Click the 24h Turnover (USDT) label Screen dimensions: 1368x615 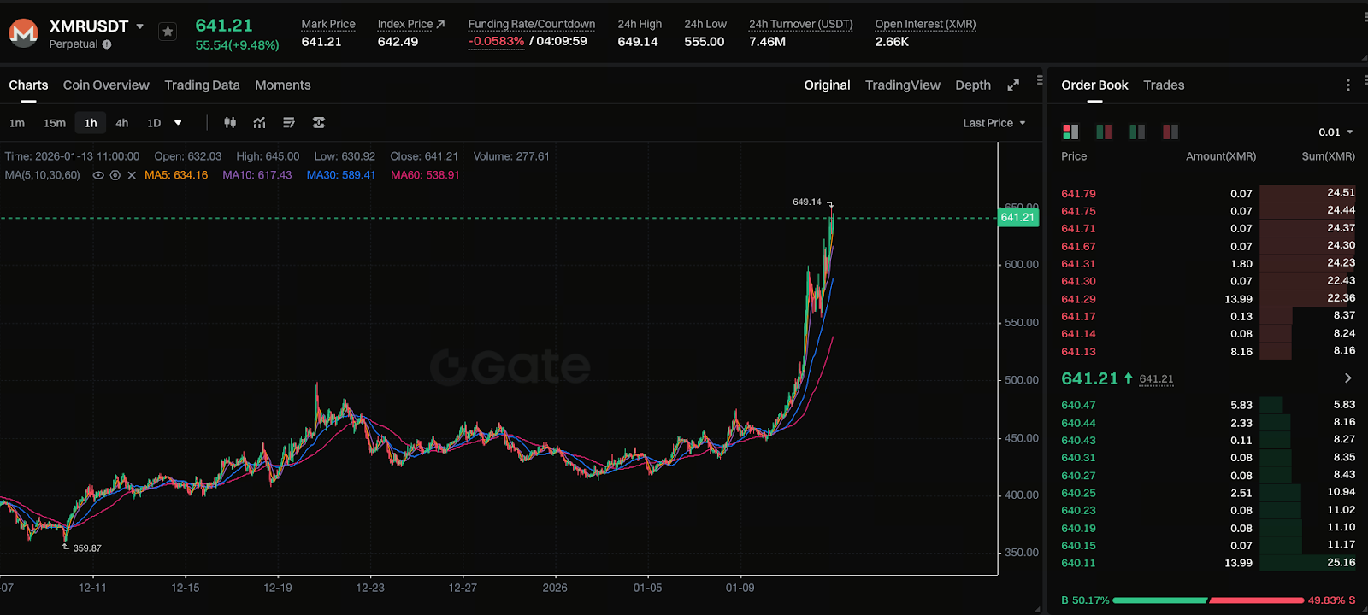(x=801, y=25)
